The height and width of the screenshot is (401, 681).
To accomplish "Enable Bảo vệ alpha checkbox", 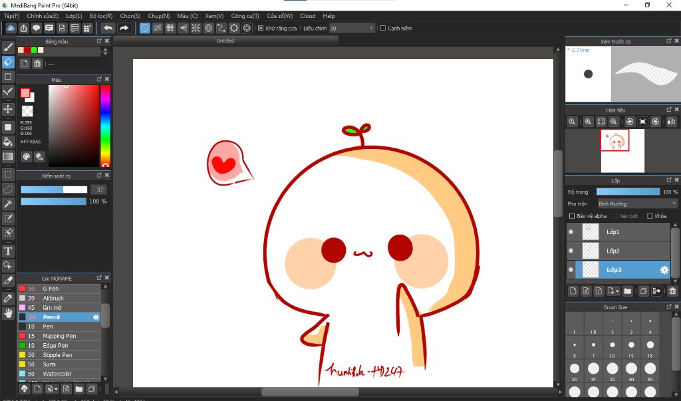I will tap(571, 216).
